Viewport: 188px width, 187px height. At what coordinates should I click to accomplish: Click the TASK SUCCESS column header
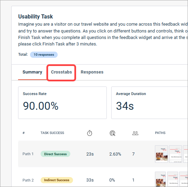point(52,133)
